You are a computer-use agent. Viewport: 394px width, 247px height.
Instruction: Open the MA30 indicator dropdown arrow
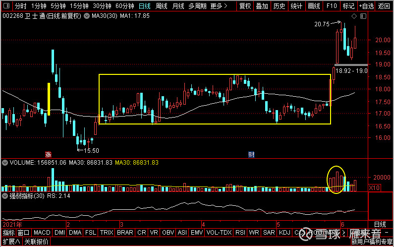[x=87, y=16]
